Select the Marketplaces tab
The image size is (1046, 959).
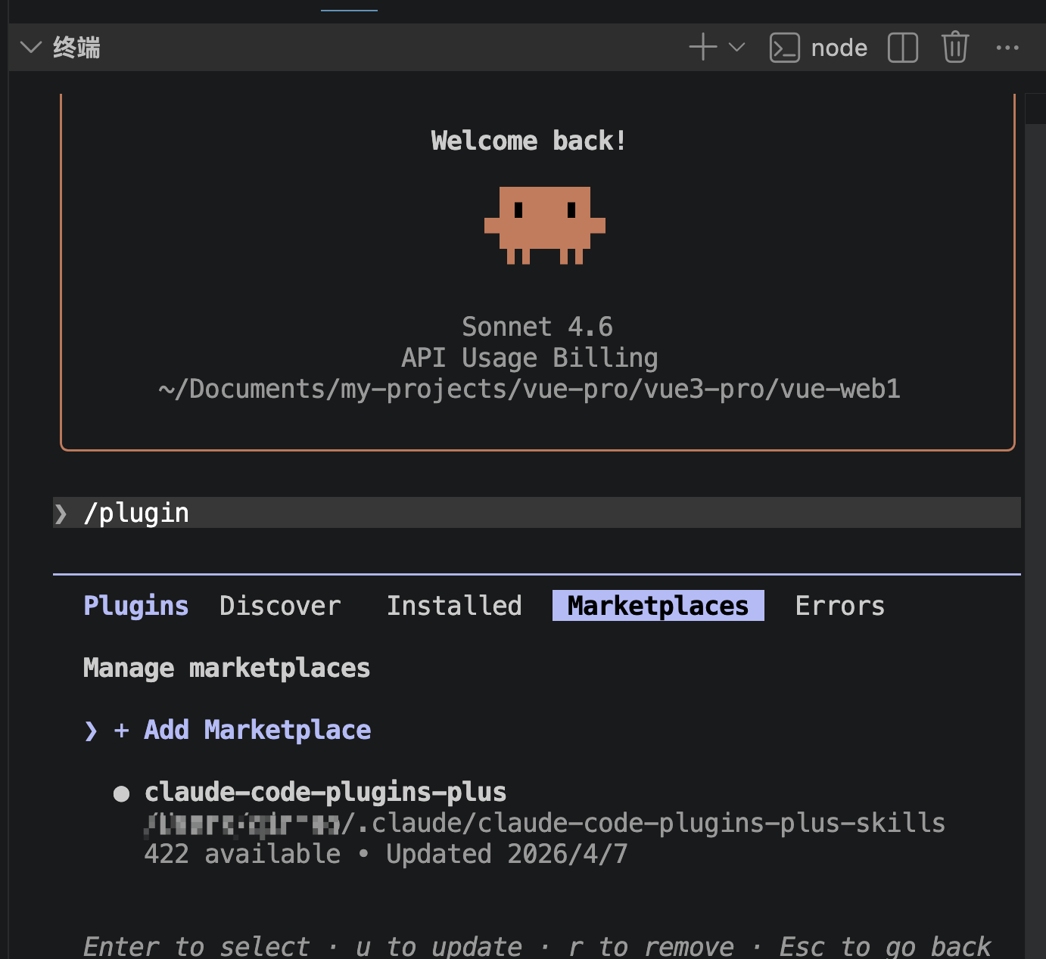click(x=658, y=606)
